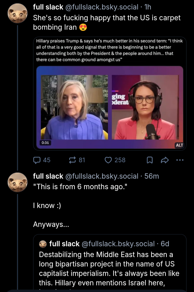Open the "This is from 6 months ago" reply
The width and height of the screenshot is (194, 292).
point(80,187)
